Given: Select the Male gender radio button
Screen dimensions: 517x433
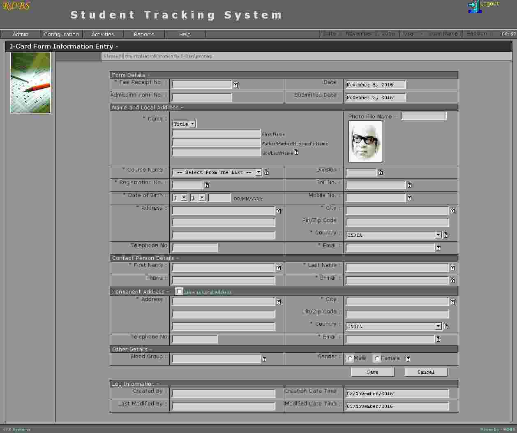Looking at the screenshot, I should [x=350, y=359].
